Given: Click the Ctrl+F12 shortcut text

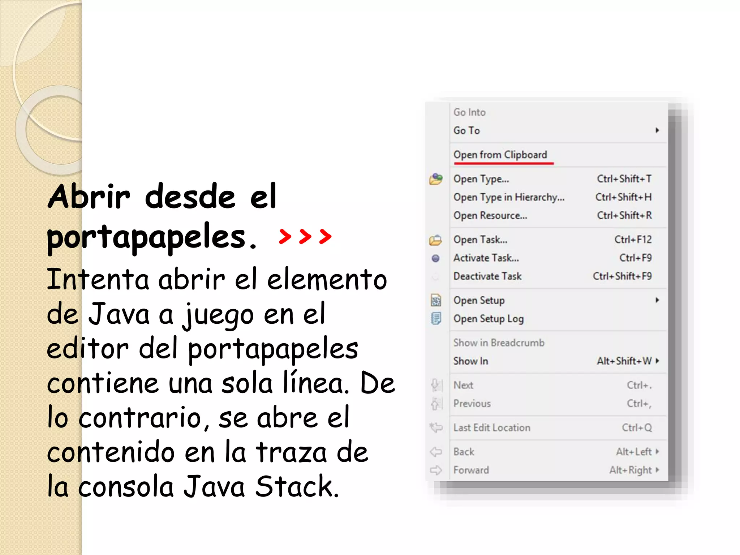Looking at the screenshot, I should [633, 240].
